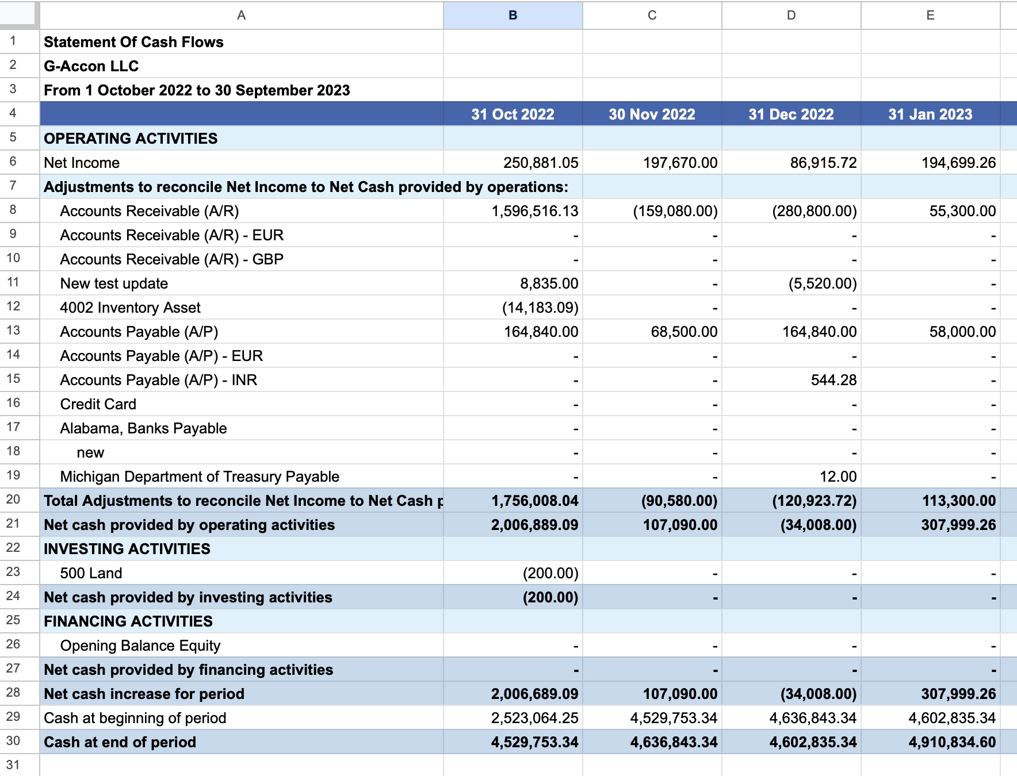The width and height of the screenshot is (1017, 776).
Task: Click 'Accounts Payable (A/P)' label in row 13
Action: point(139,332)
